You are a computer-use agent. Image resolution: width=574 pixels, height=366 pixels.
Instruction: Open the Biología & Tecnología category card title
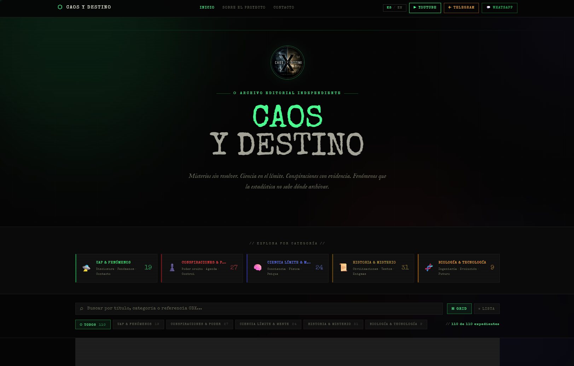tap(462, 262)
